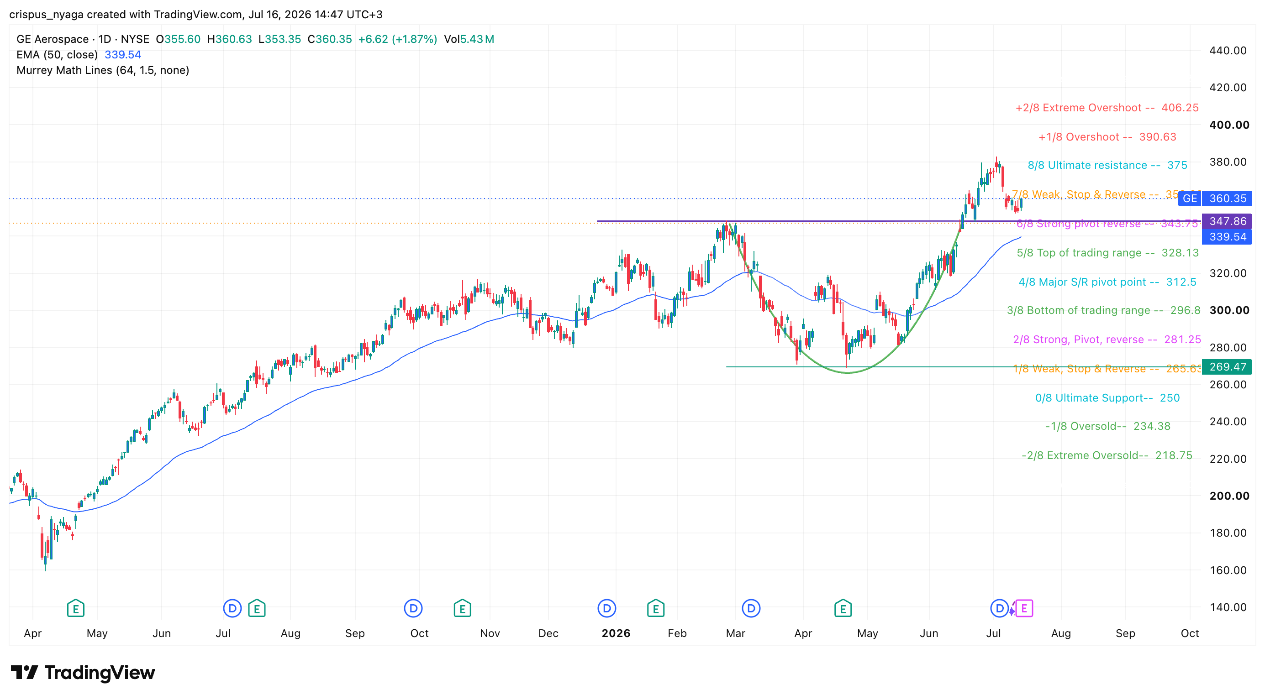Click the GE 360.35 current price label
Image resolution: width=1265 pixels, height=700 pixels.
tap(1215, 198)
